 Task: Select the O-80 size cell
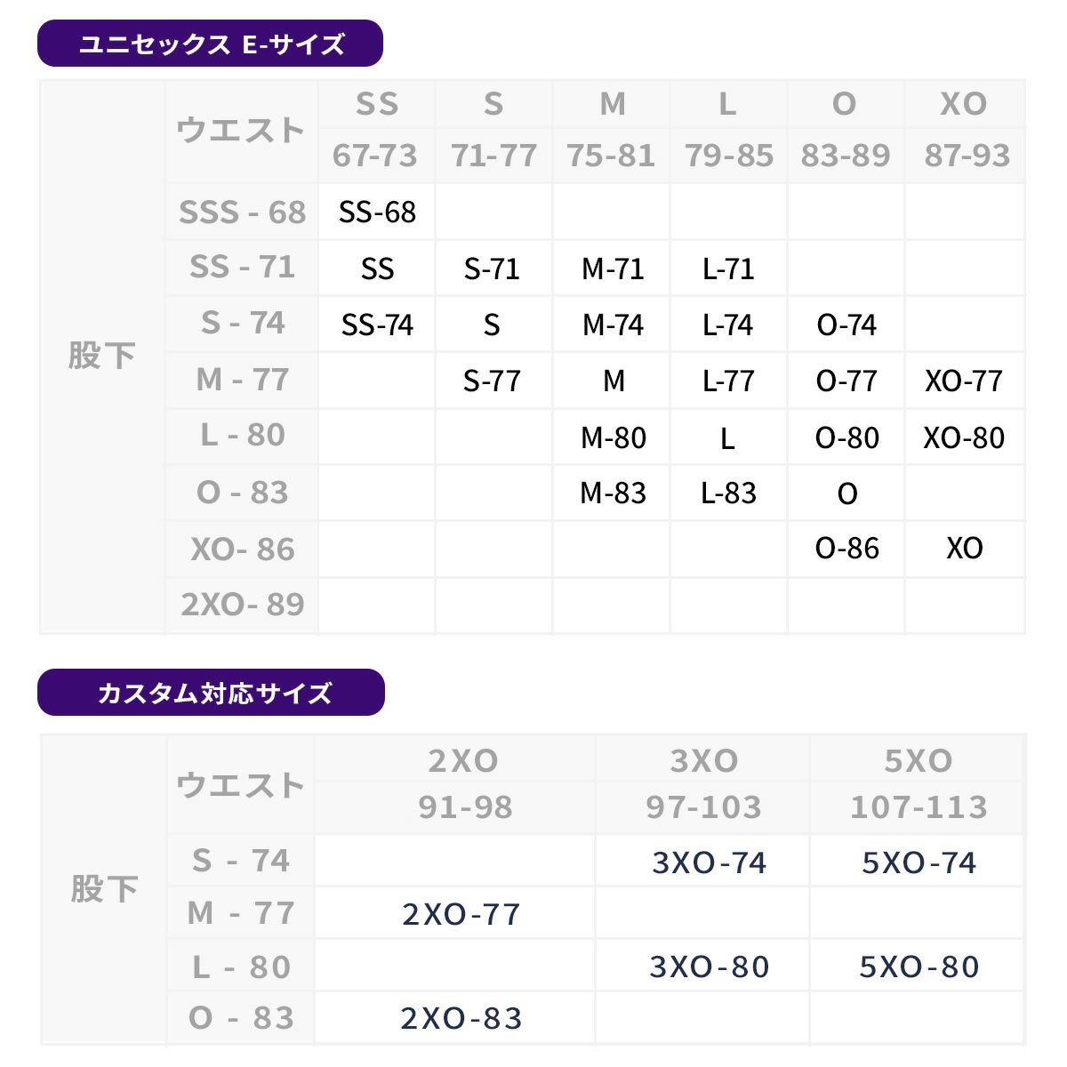click(846, 437)
